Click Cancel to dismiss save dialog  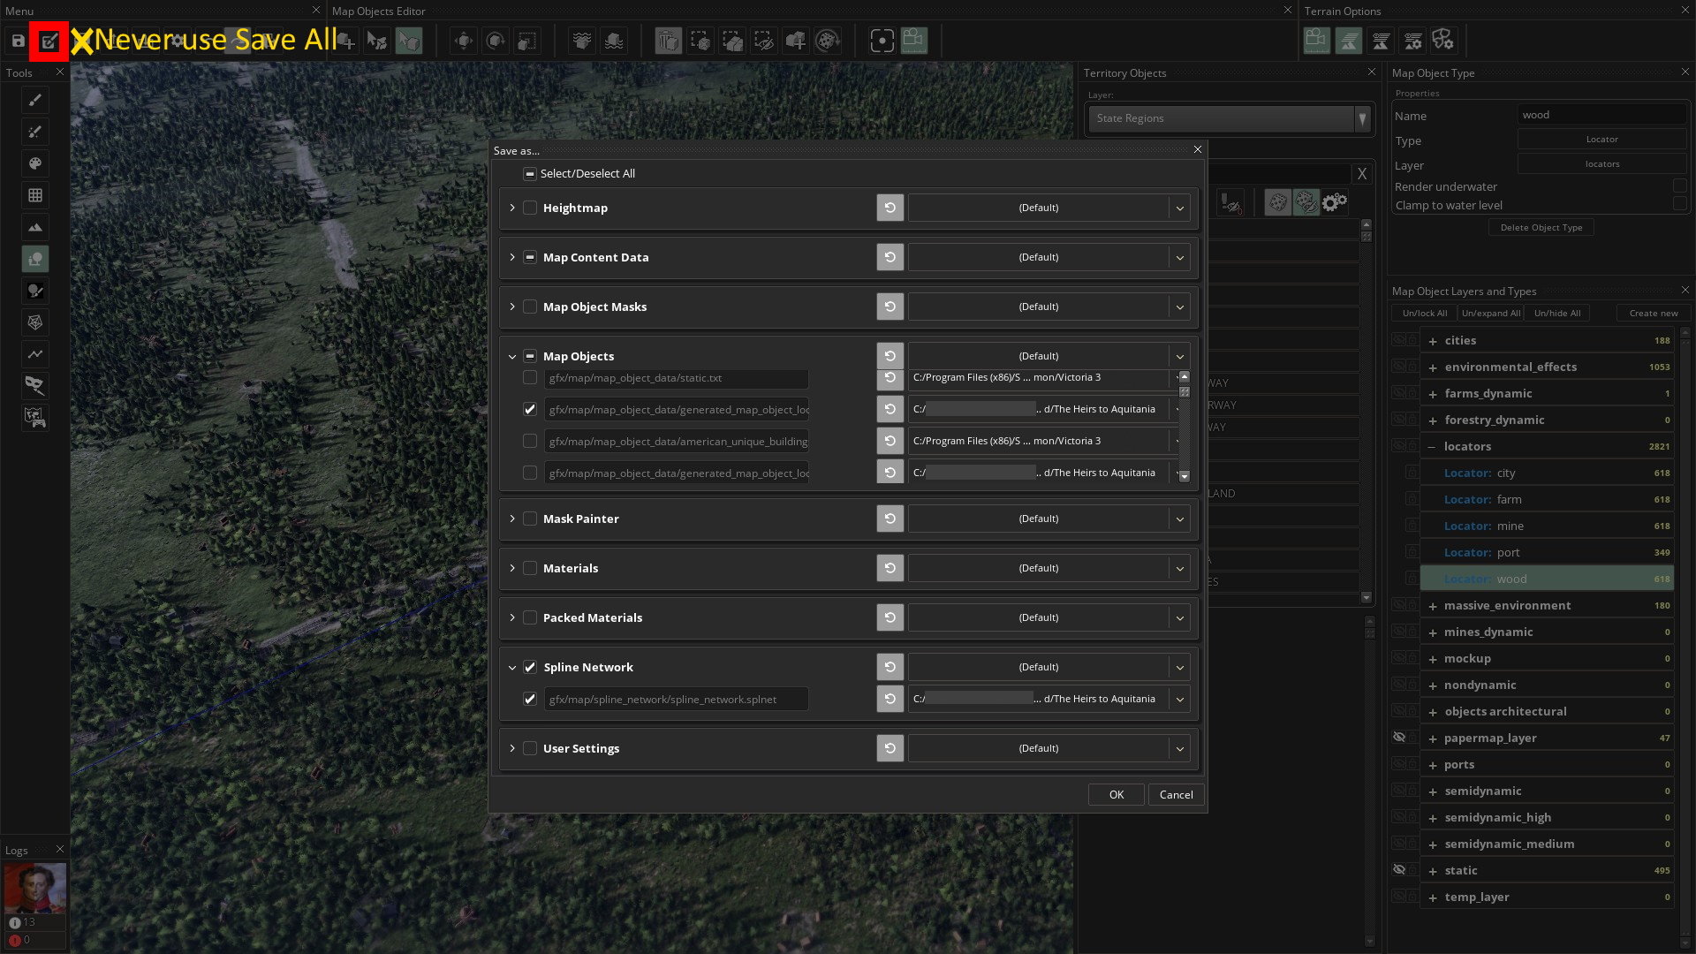click(x=1177, y=793)
